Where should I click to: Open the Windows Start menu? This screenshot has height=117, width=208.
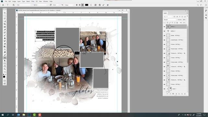[2, 115]
